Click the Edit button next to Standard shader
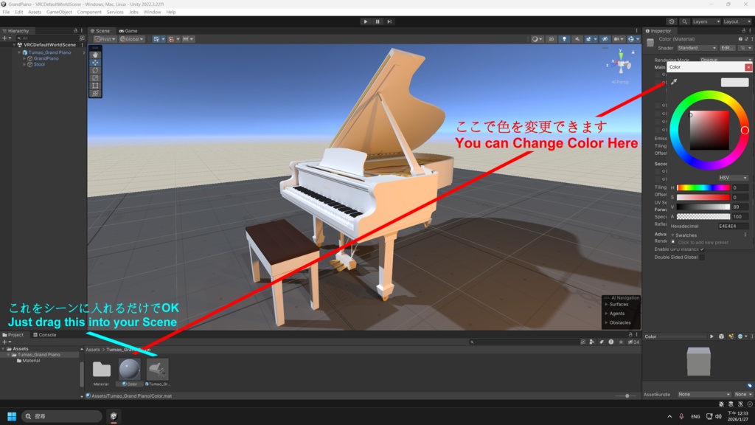 point(727,48)
